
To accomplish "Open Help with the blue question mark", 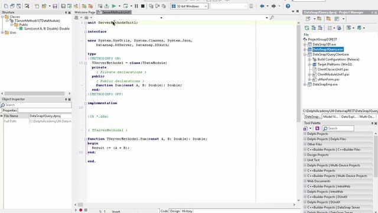I will (288, 6).
